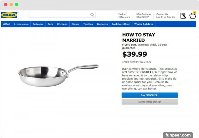Click the red window button

click(x=6, y=5)
